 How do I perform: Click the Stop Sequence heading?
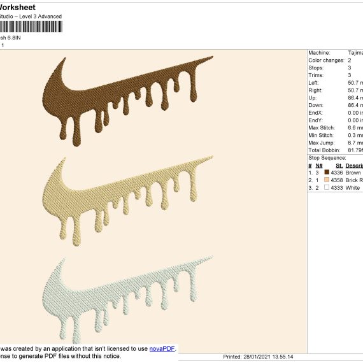pyautogui.click(x=327, y=158)
